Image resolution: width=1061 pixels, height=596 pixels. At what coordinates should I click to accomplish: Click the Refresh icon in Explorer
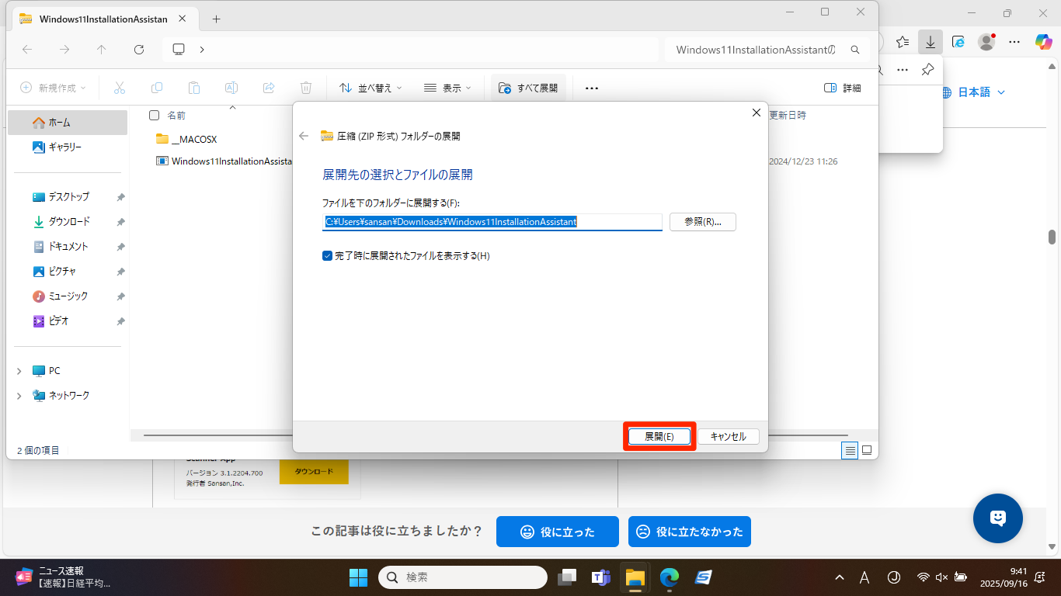pos(139,49)
